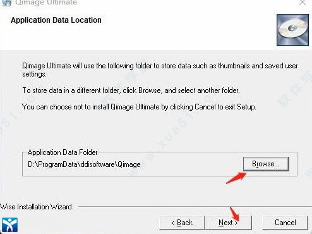Select the D:\ProgramData\ddisoftware\Qimage path text
Image resolution: width=312 pixels, height=234 pixels.
tap(84, 164)
